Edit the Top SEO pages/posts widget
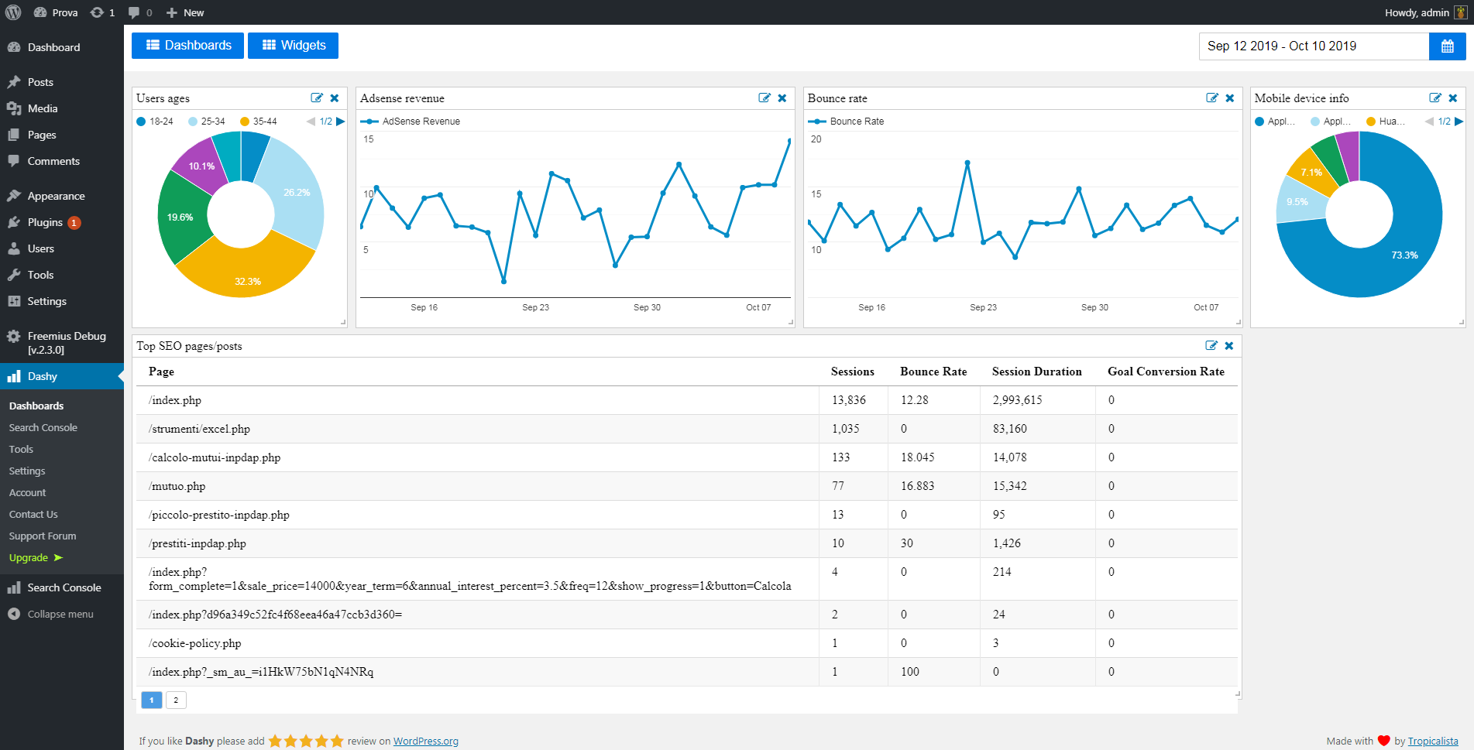Image resolution: width=1474 pixels, height=750 pixels. 1211,346
